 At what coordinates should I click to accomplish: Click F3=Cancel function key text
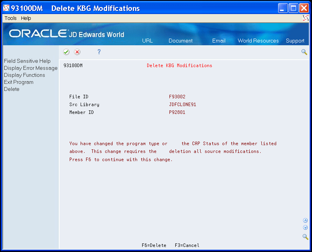click(x=187, y=245)
